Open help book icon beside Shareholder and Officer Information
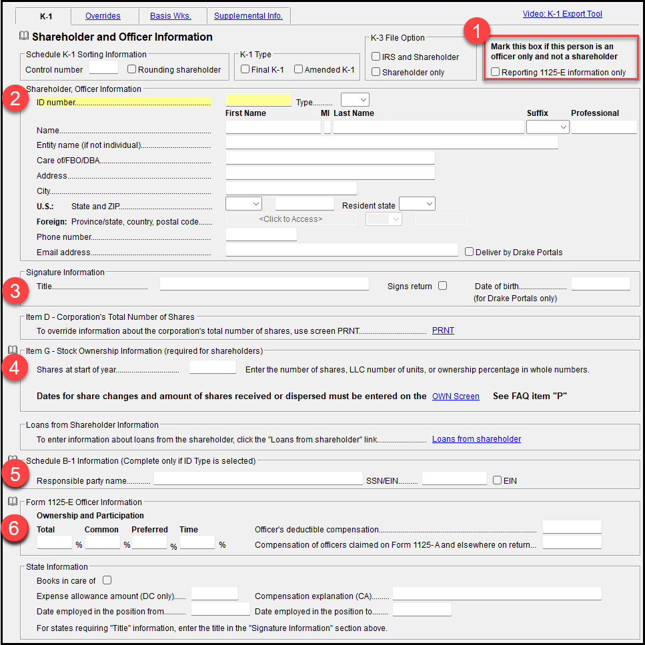Image resolution: width=645 pixels, height=645 pixels. point(24,36)
